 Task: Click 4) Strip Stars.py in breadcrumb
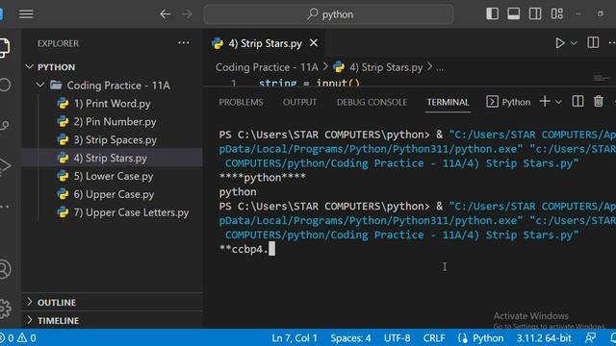pos(386,67)
